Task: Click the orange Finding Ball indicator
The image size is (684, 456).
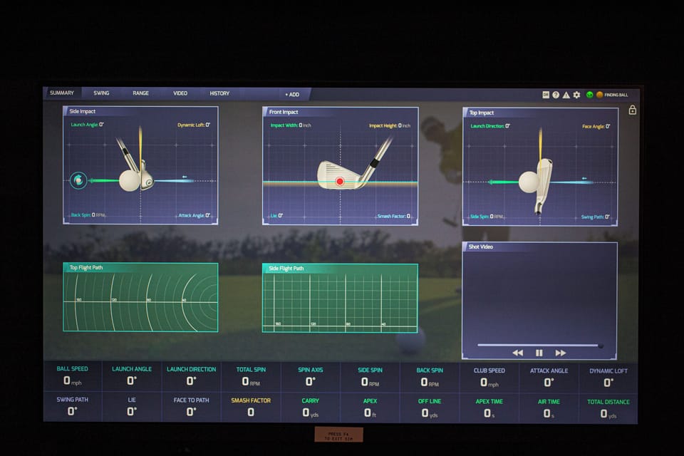Action: 599,95
